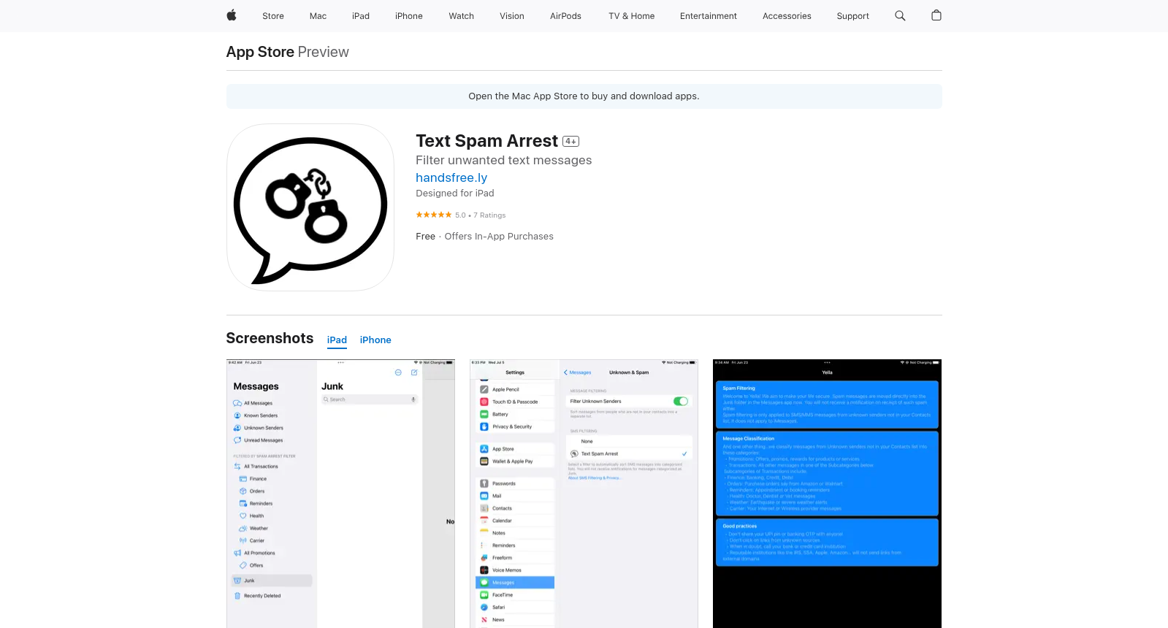
Task: Open the search magnifier icon
Action: [x=900, y=15]
